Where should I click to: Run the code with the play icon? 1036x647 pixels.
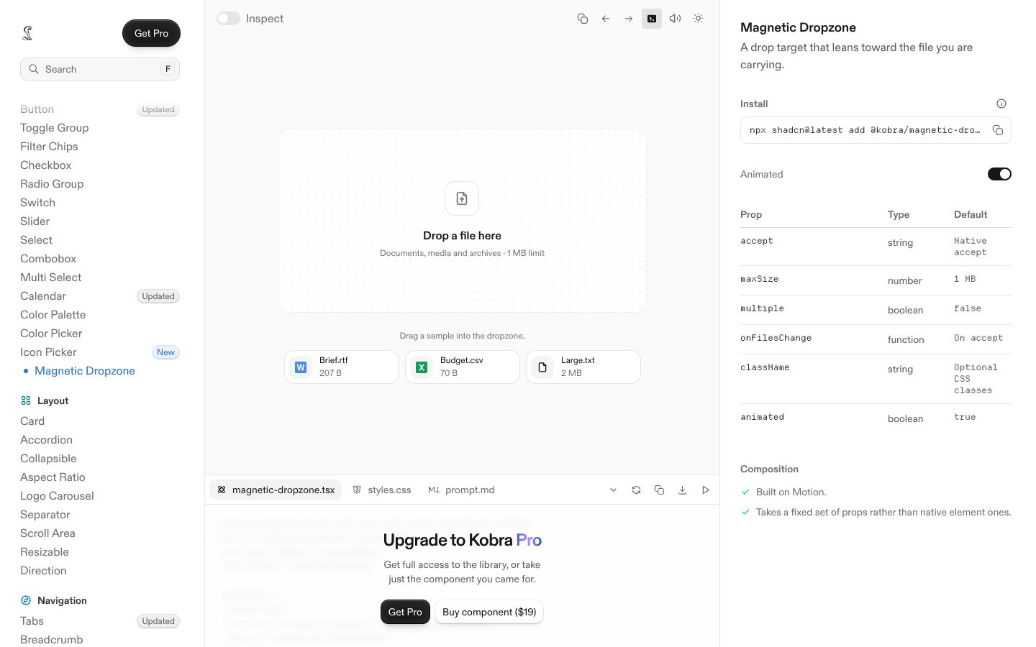coord(706,490)
